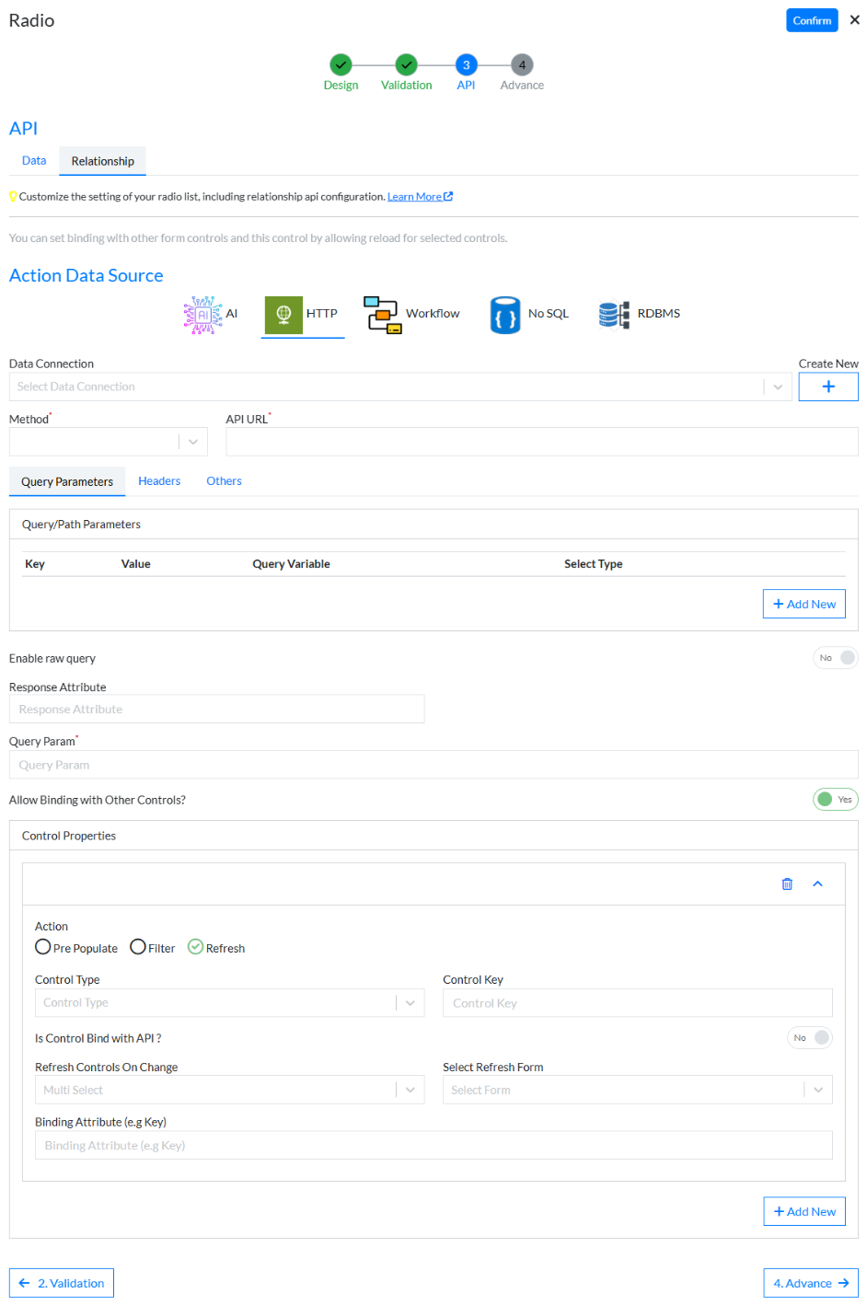Open the Headers tab

[159, 481]
